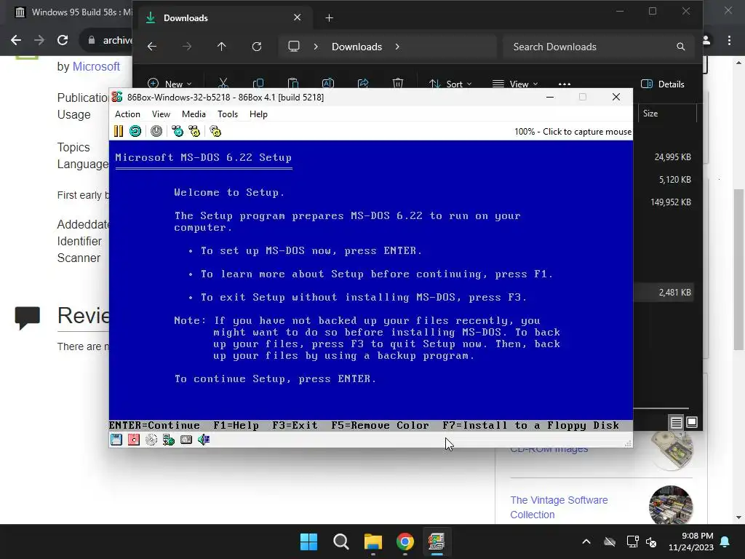
Task: Click The Vintage Software Collection thumbnail
Action: pyautogui.click(x=670, y=505)
